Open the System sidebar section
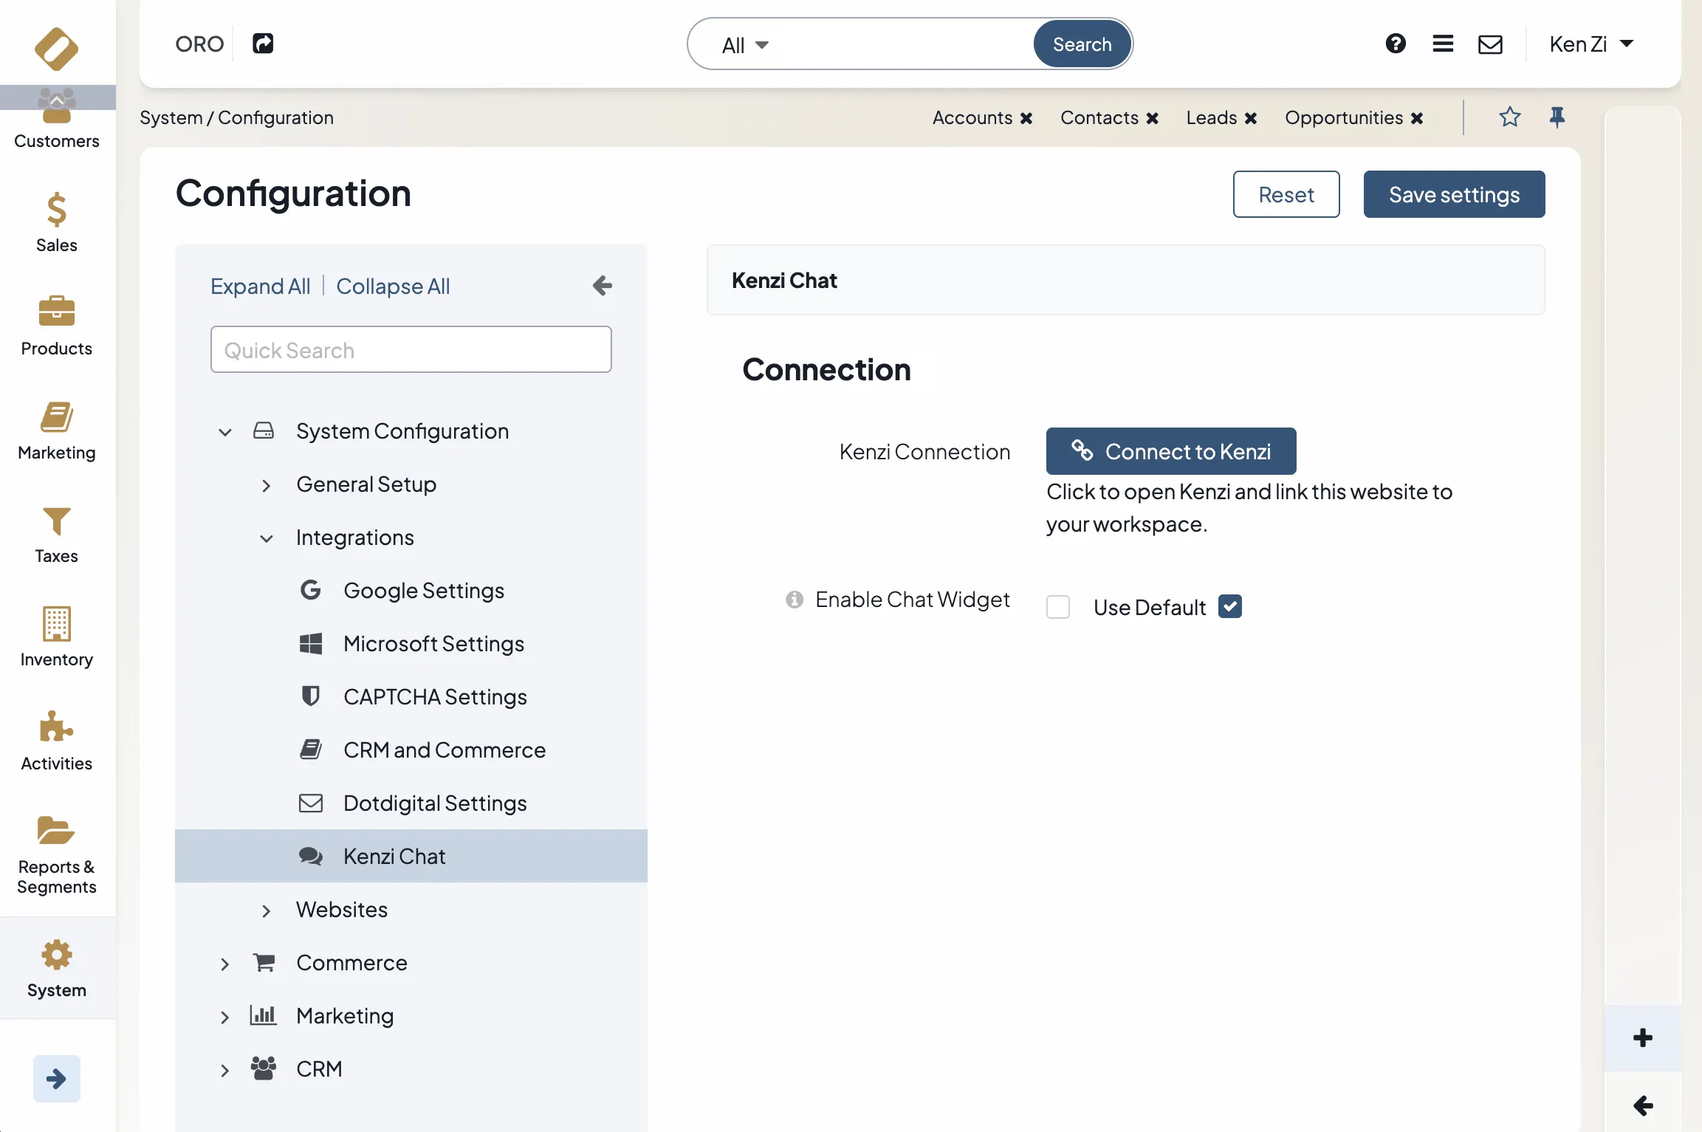 pos(57,968)
